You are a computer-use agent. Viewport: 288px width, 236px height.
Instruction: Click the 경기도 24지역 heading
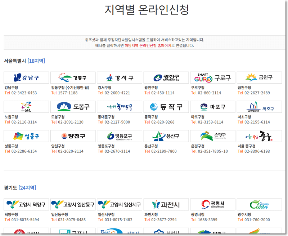pos(20,188)
